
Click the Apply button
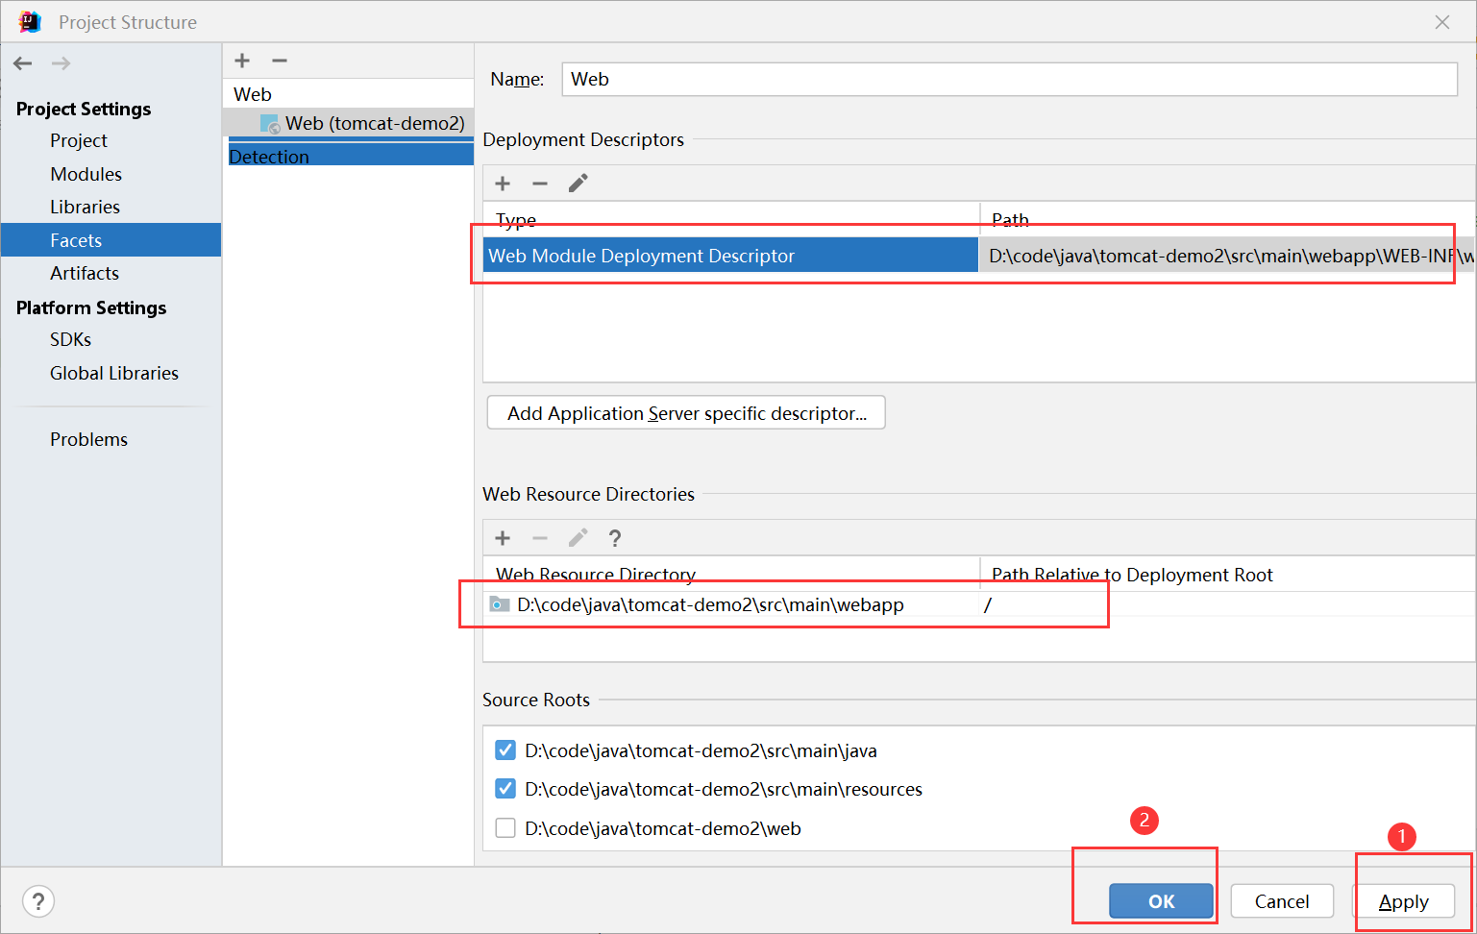(1403, 901)
